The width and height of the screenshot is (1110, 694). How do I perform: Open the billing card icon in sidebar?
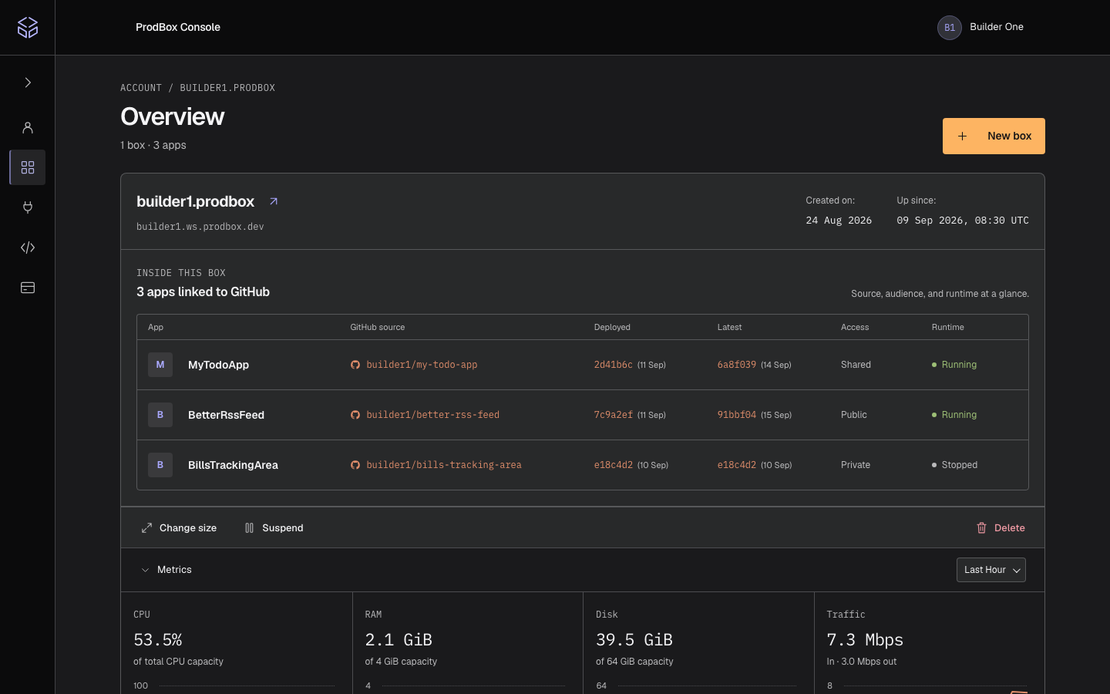click(28, 288)
